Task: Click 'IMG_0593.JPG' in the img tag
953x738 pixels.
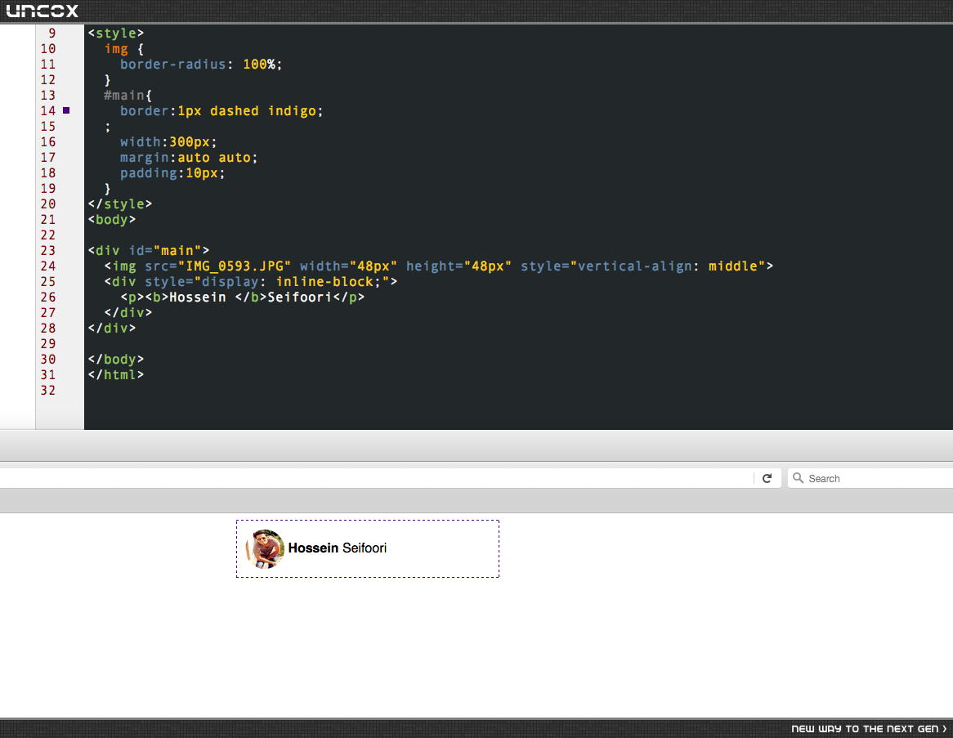Action: pyautogui.click(x=235, y=266)
